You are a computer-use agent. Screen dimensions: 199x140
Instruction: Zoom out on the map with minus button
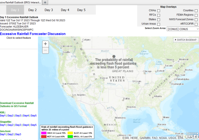[45, 50]
